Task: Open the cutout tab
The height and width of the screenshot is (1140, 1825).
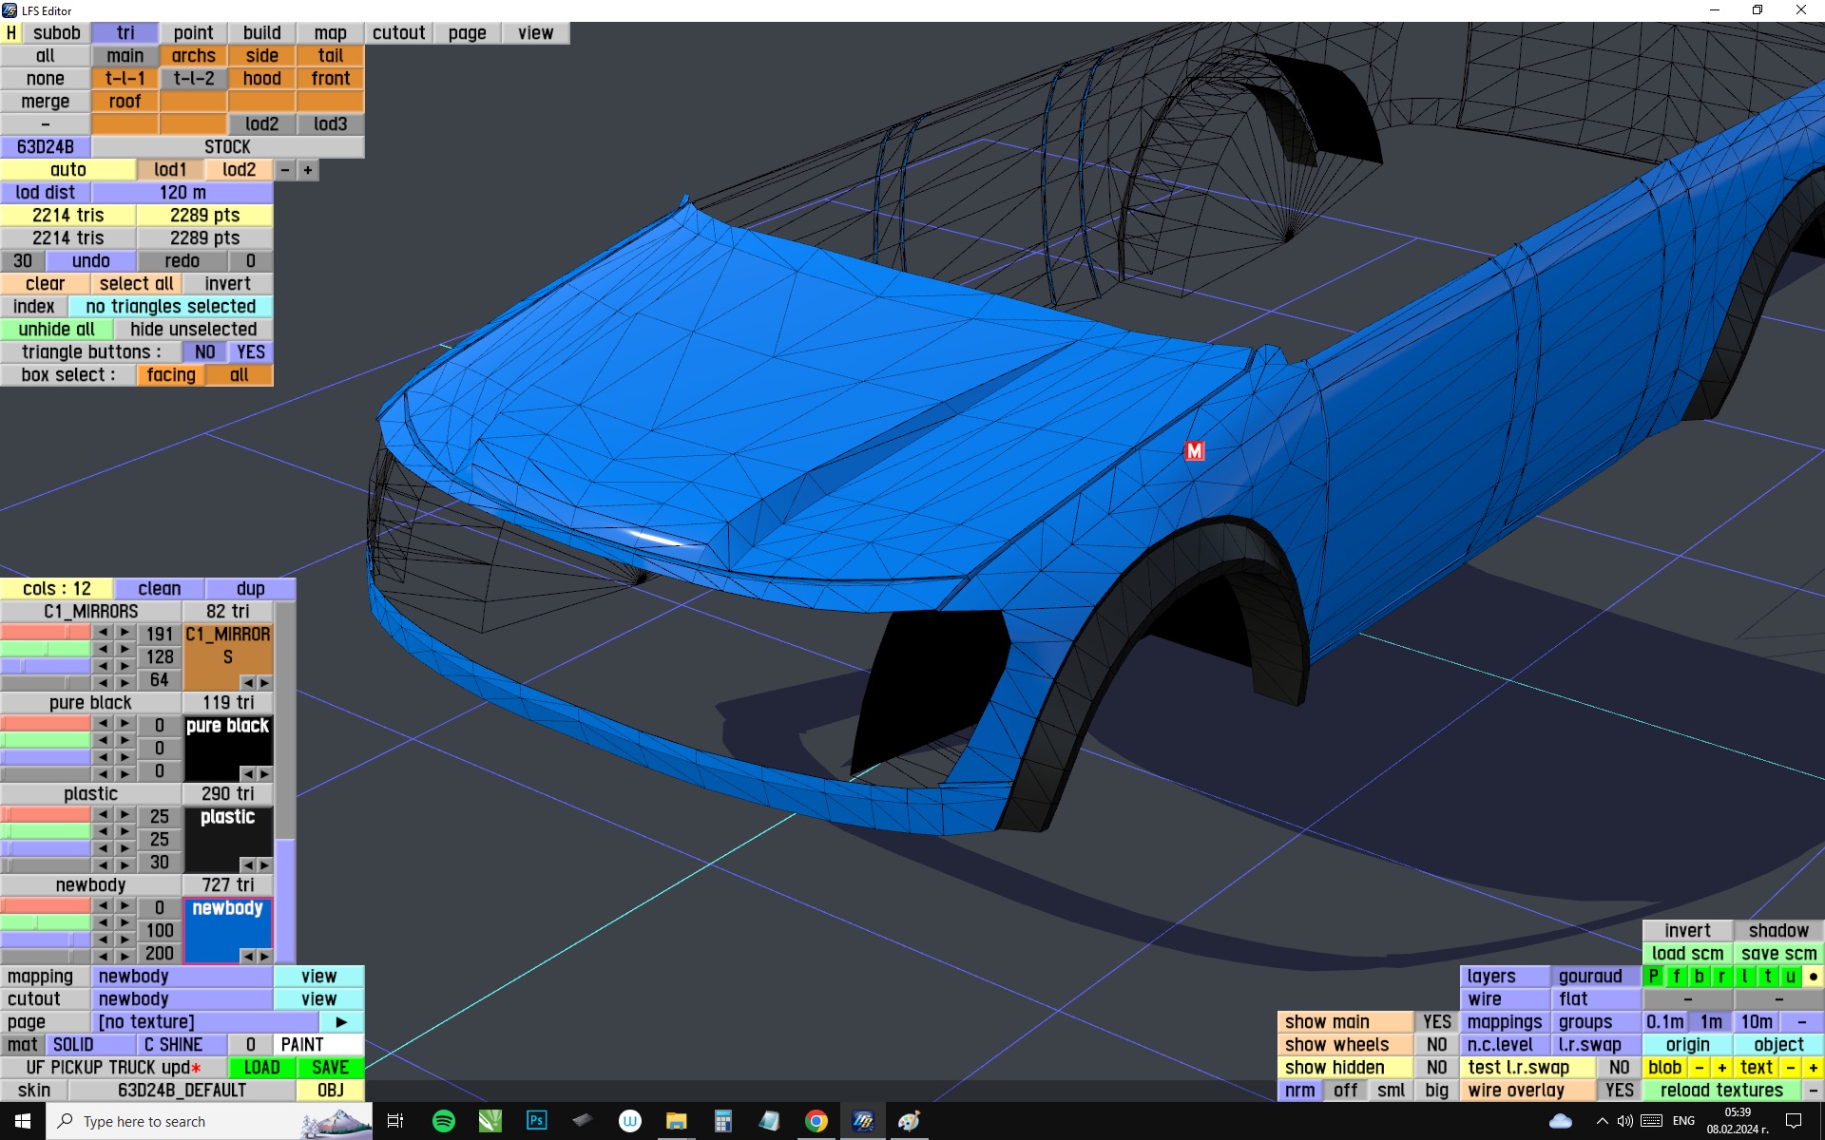Action: point(398,33)
